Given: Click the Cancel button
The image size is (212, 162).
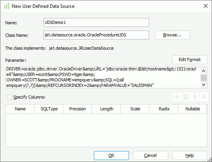Looking at the screenshot, I should tap(151, 155).
